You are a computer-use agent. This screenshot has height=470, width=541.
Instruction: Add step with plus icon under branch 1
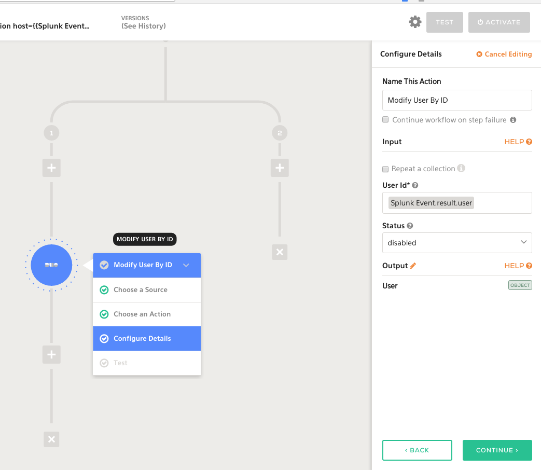[51, 168]
